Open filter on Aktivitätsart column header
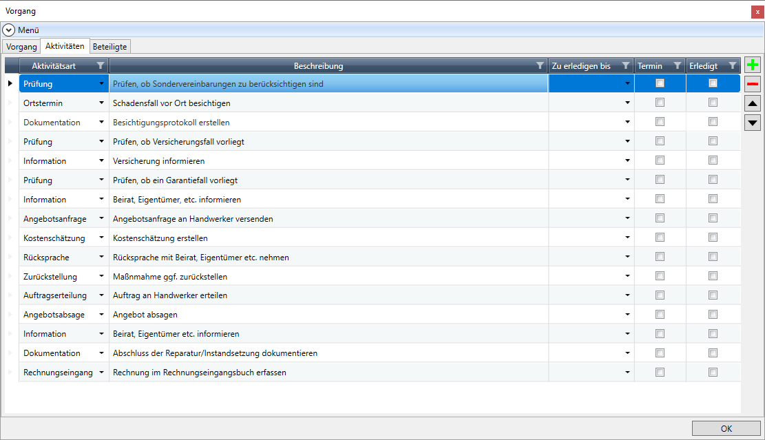The image size is (765, 440). pos(101,65)
